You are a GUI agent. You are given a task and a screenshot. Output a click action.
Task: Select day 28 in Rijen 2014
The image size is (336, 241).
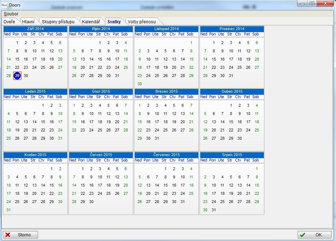(x=91, y=76)
